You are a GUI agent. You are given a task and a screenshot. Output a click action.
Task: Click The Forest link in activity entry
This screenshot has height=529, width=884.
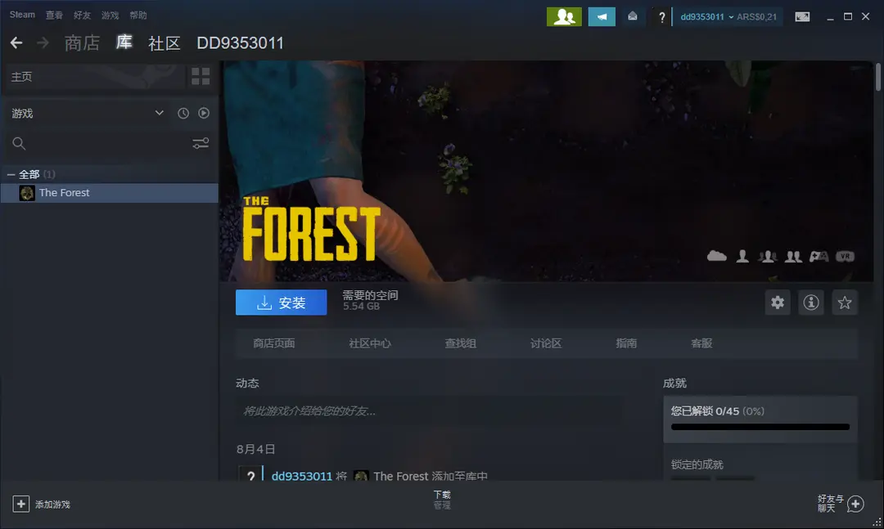pyautogui.click(x=401, y=476)
